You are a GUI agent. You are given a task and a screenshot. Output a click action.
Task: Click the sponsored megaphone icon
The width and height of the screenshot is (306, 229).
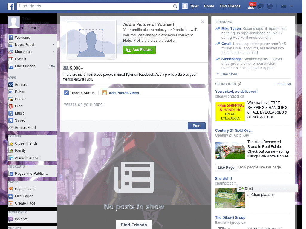click(x=239, y=84)
